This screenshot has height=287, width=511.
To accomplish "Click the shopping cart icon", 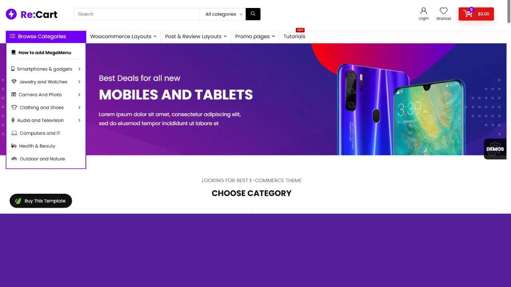I will [468, 14].
